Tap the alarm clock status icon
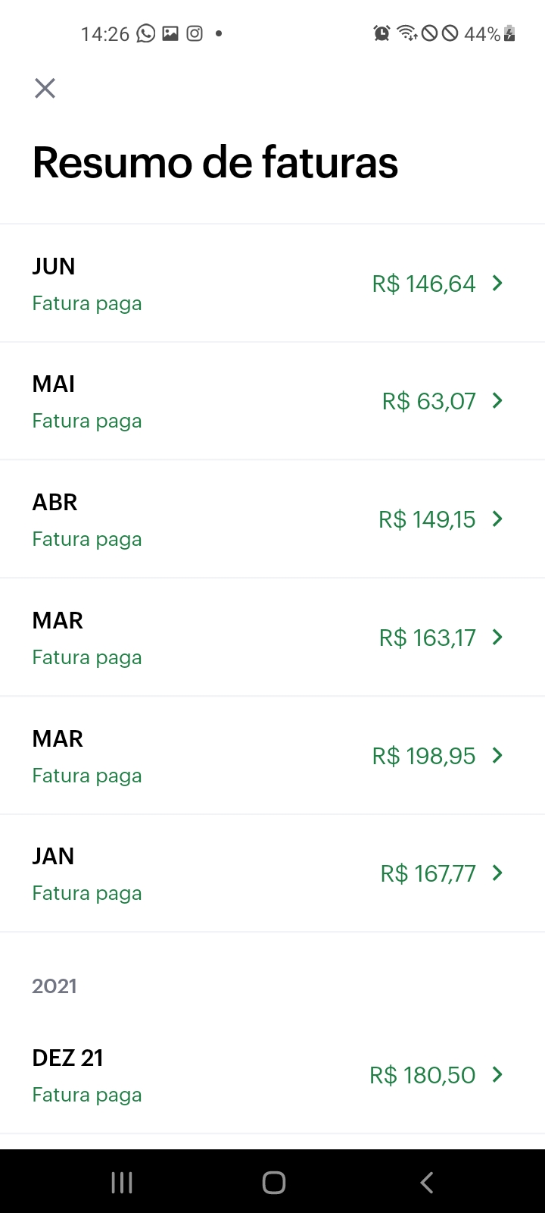The height and width of the screenshot is (1213, 545). (381, 33)
